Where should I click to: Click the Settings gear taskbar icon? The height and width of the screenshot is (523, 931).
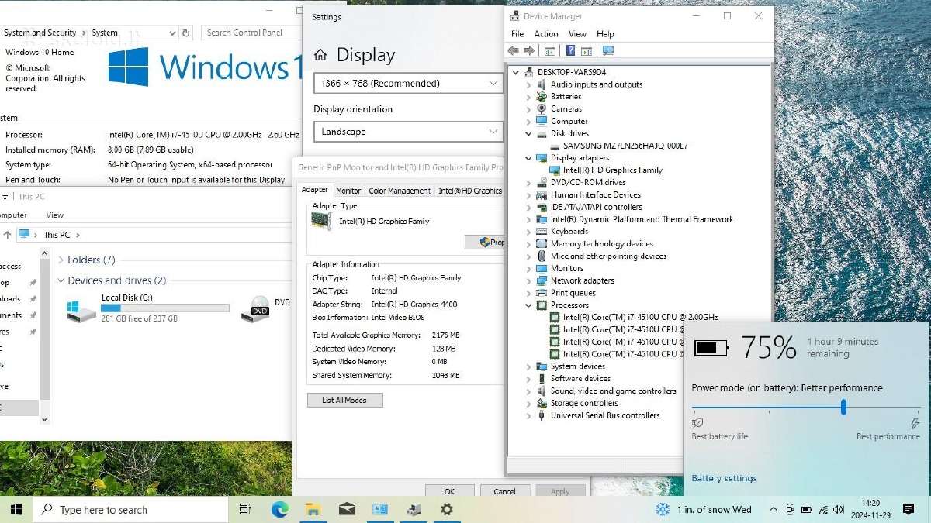point(446,510)
